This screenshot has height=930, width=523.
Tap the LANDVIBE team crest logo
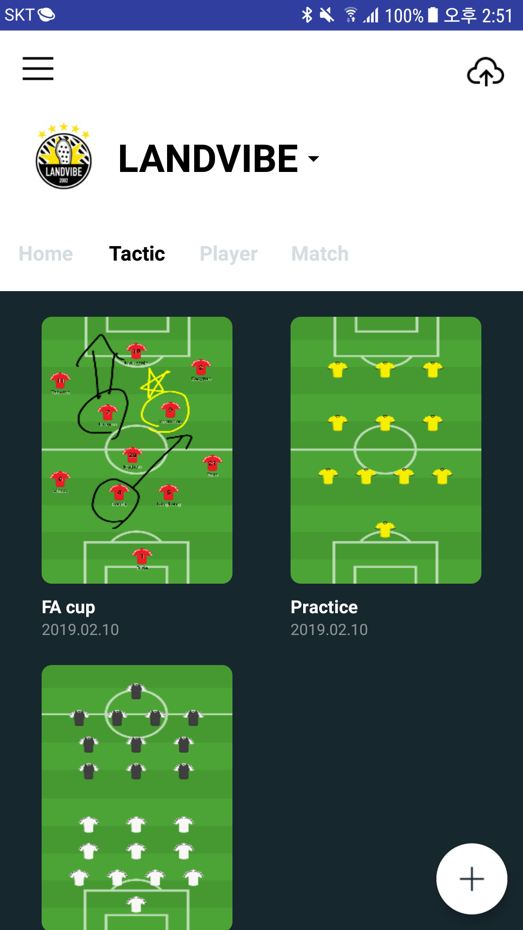tap(63, 157)
